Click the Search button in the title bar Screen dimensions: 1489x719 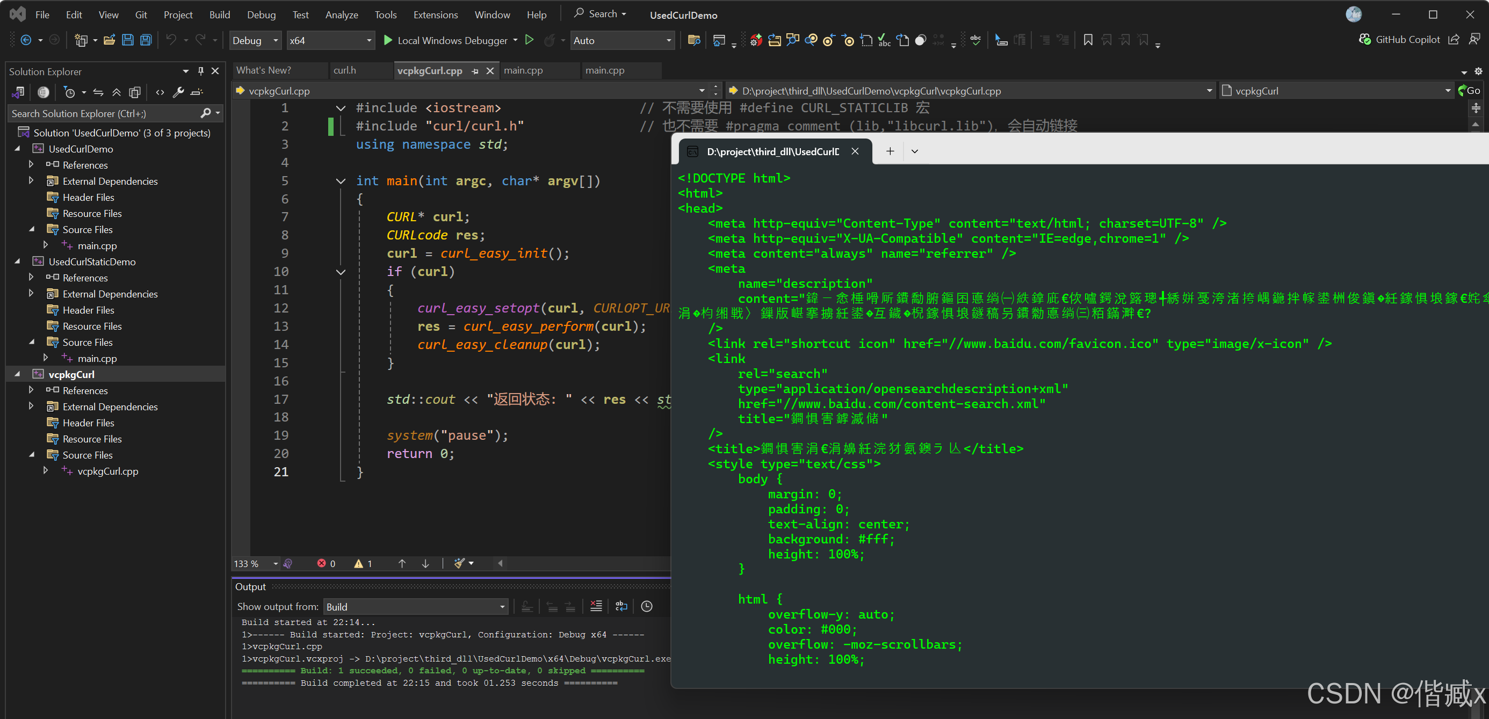600,13
